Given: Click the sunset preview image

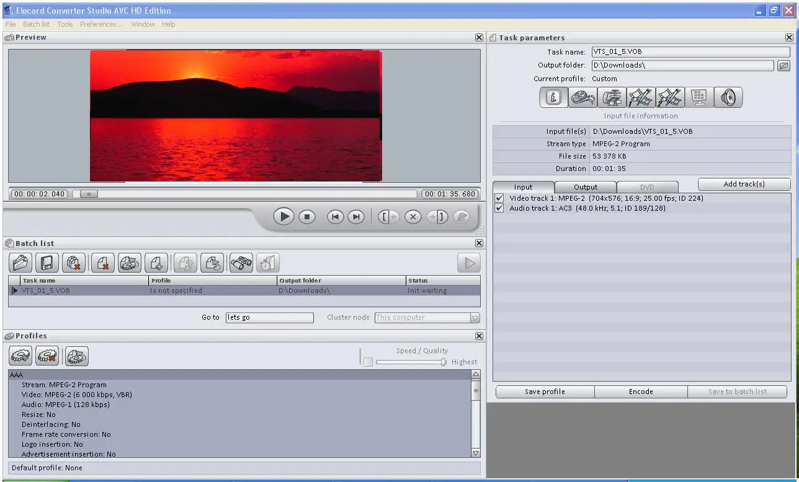Looking at the screenshot, I should pyautogui.click(x=236, y=116).
